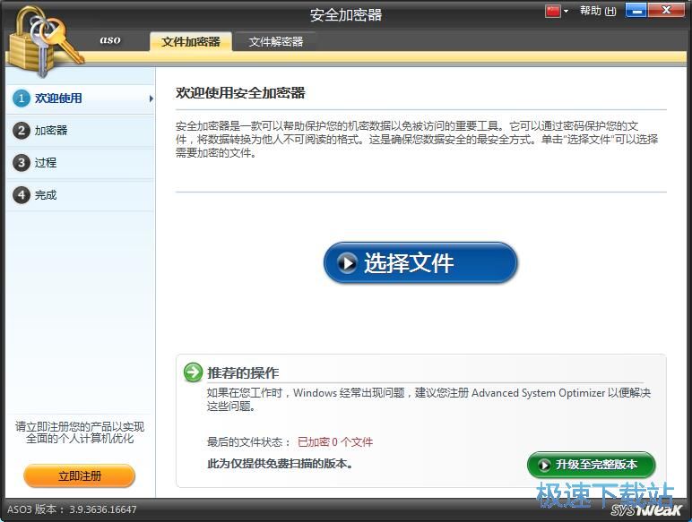Click the 请立即注册您的产品 prompt text
This screenshot has width=692, height=522.
pyautogui.click(x=80, y=432)
